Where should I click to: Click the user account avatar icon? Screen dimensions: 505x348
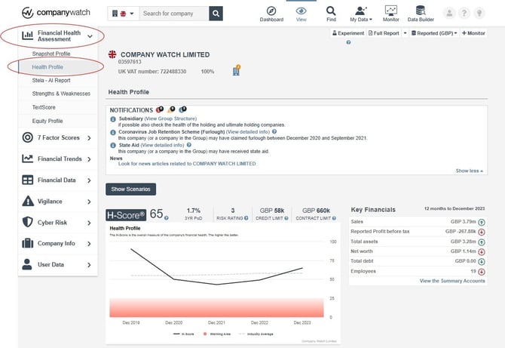point(449,14)
